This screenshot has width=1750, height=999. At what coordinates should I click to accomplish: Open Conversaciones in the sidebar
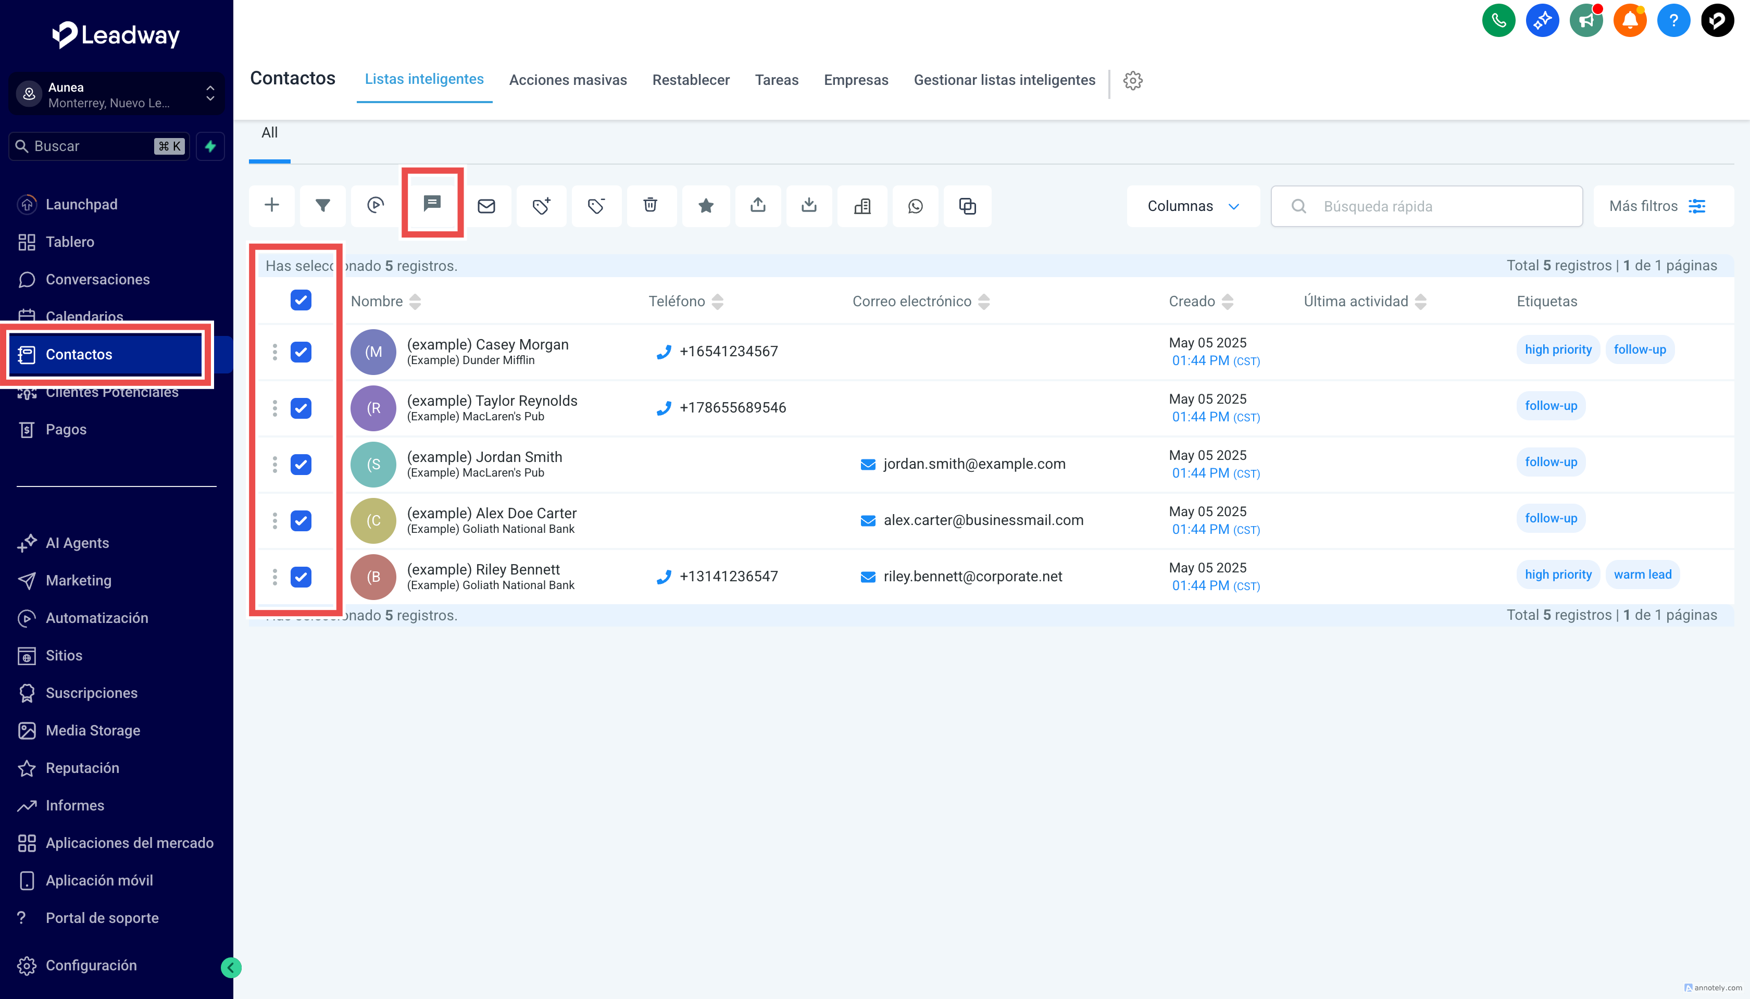click(97, 279)
